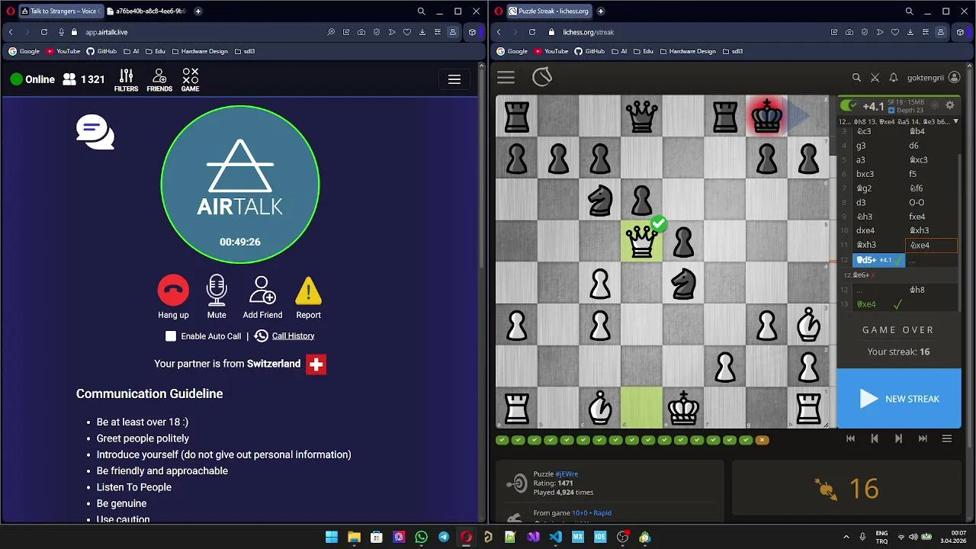
Task: Step forward one move
Action: [x=898, y=438]
